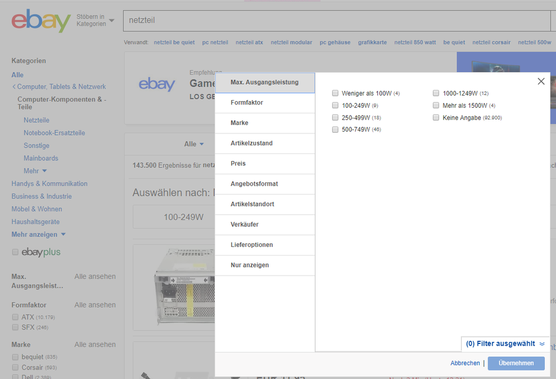Click the Abbrechen link

465,363
